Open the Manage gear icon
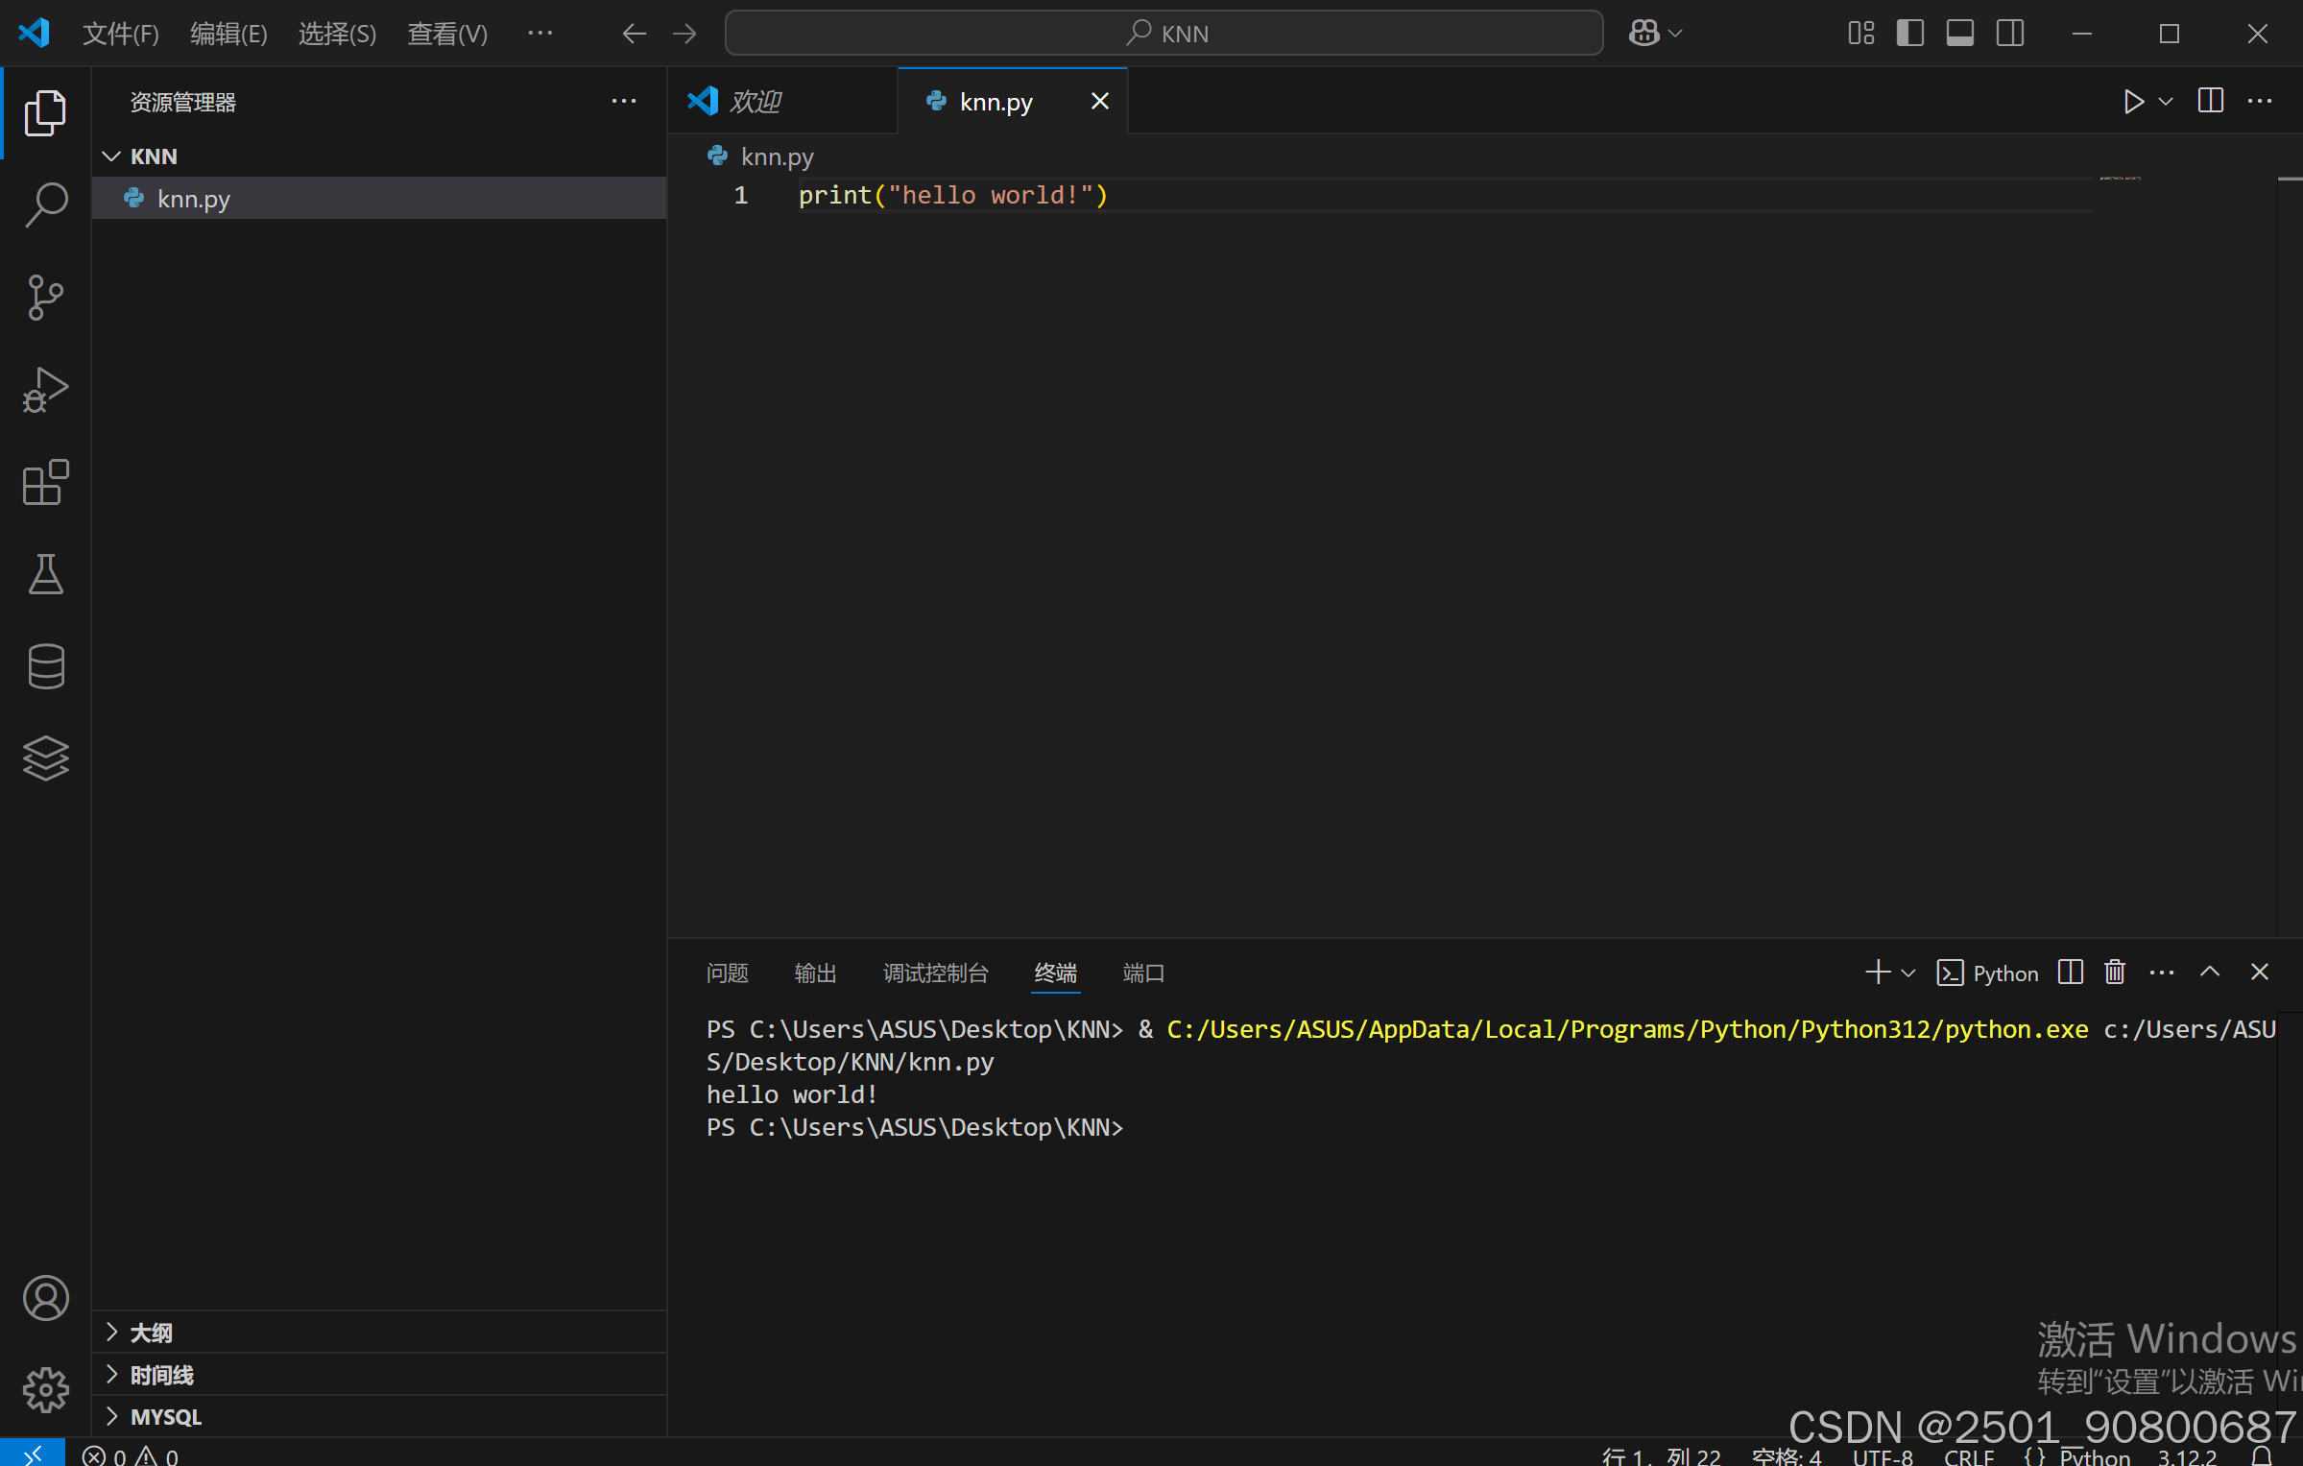This screenshot has width=2303, height=1466. 45,1389
